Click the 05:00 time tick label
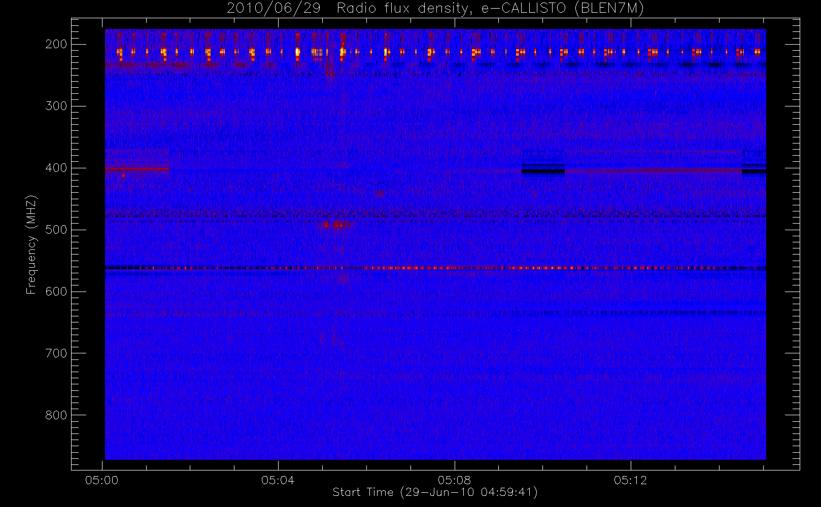The height and width of the screenshot is (507, 821). point(102,480)
